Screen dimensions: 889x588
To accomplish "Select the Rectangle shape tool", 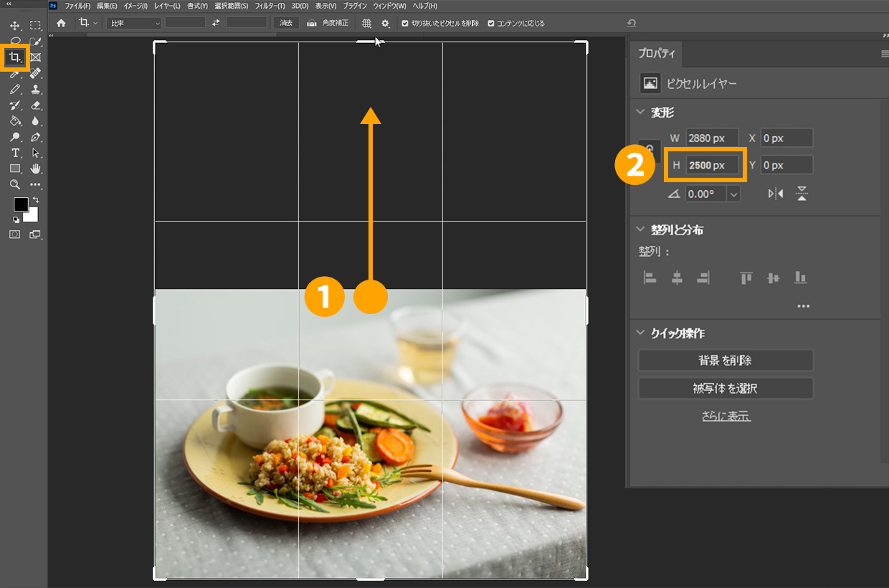I will click(x=14, y=169).
